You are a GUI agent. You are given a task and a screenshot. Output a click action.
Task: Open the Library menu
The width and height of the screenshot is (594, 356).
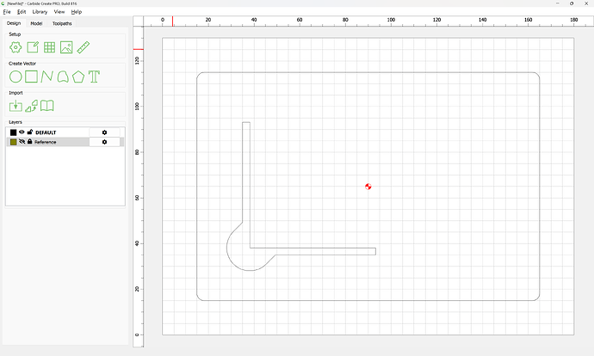[x=40, y=12]
